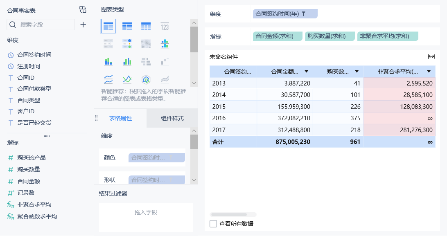
Task: Choose the colored dot list chart type
Action: 127,44
